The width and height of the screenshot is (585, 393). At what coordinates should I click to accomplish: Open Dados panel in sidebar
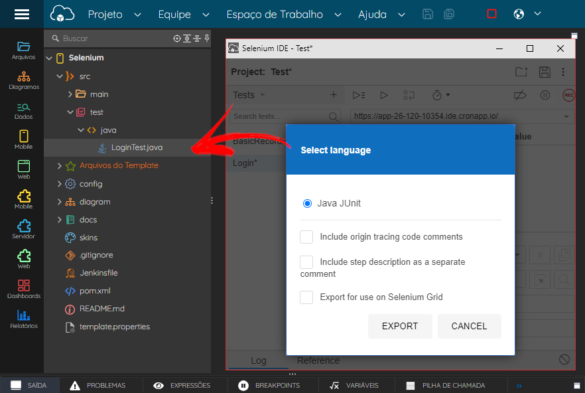[23, 111]
